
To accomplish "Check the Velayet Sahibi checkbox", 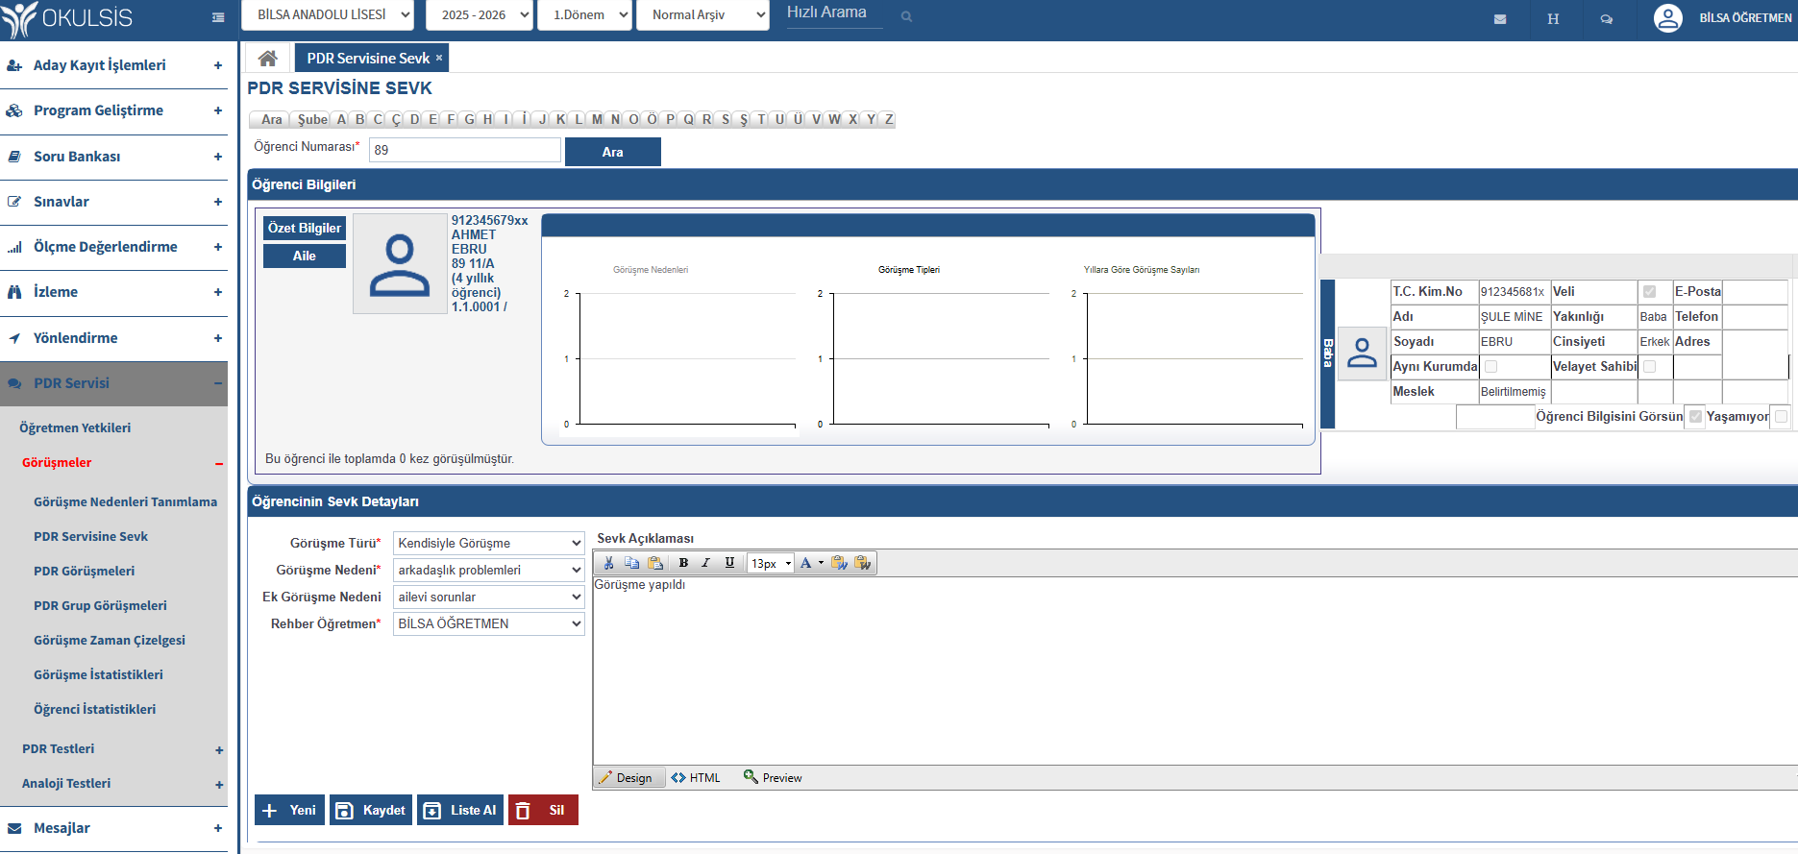I will pos(1649,366).
